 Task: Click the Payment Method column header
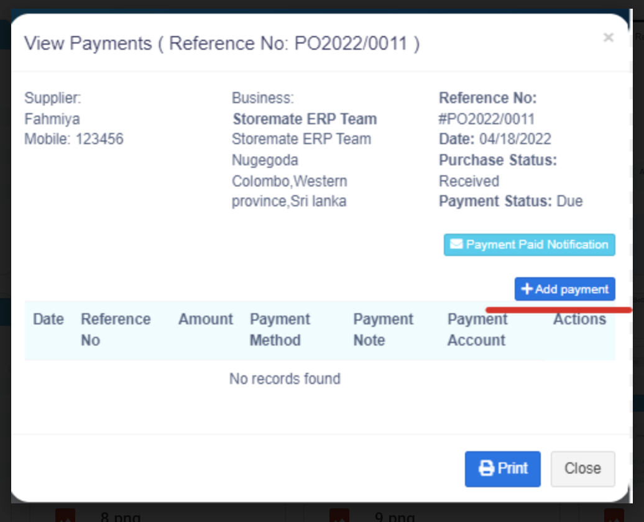click(280, 329)
